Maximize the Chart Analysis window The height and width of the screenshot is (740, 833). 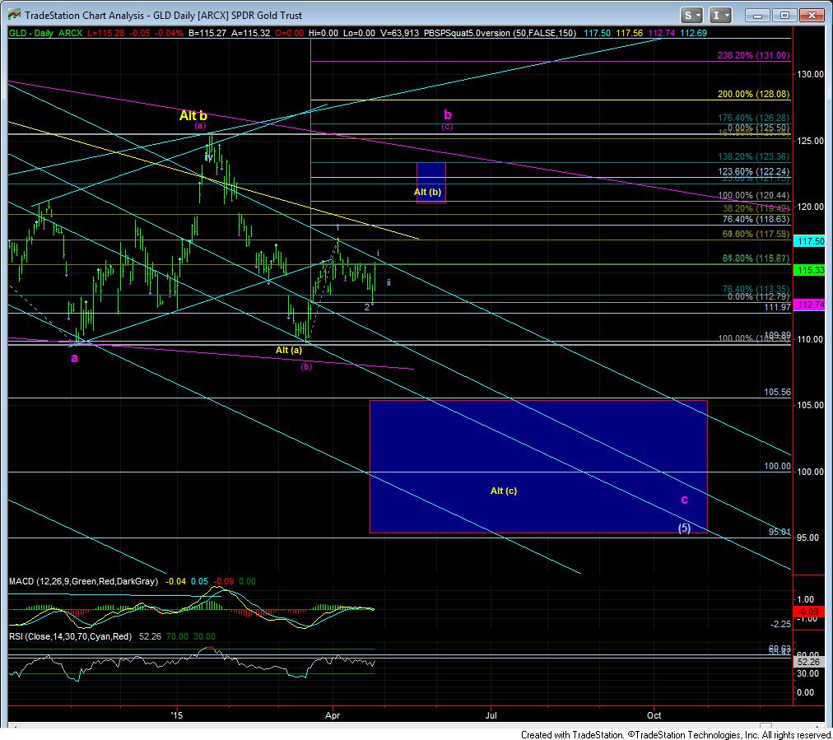click(x=784, y=16)
